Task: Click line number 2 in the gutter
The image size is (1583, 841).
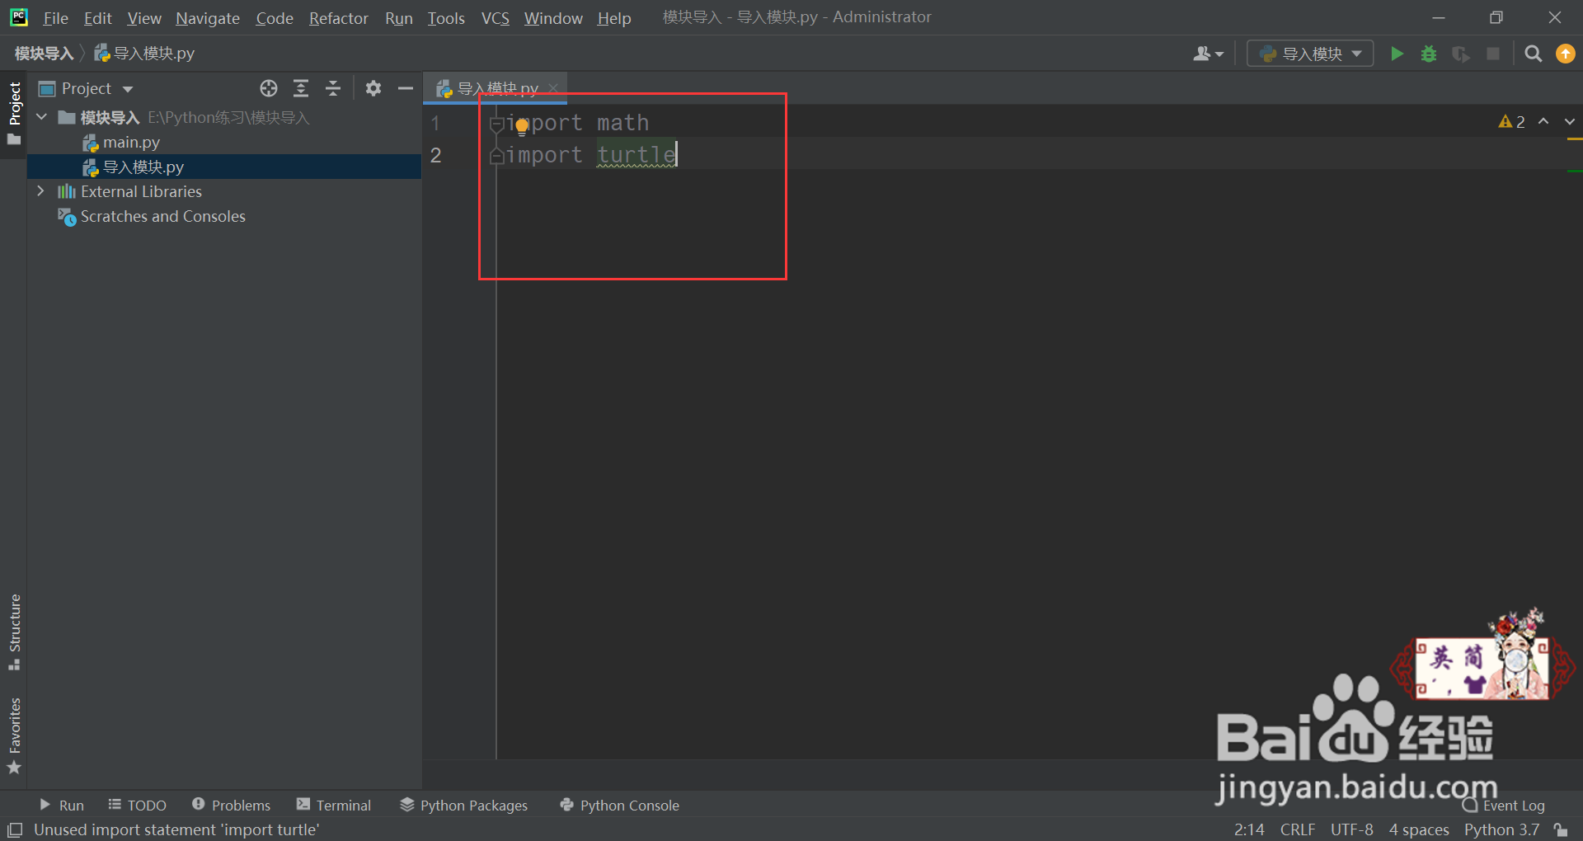Action: coord(435,155)
